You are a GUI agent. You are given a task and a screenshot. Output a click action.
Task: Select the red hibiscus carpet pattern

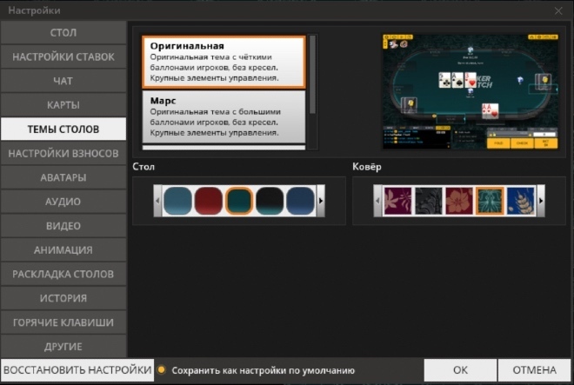pyautogui.click(x=459, y=202)
